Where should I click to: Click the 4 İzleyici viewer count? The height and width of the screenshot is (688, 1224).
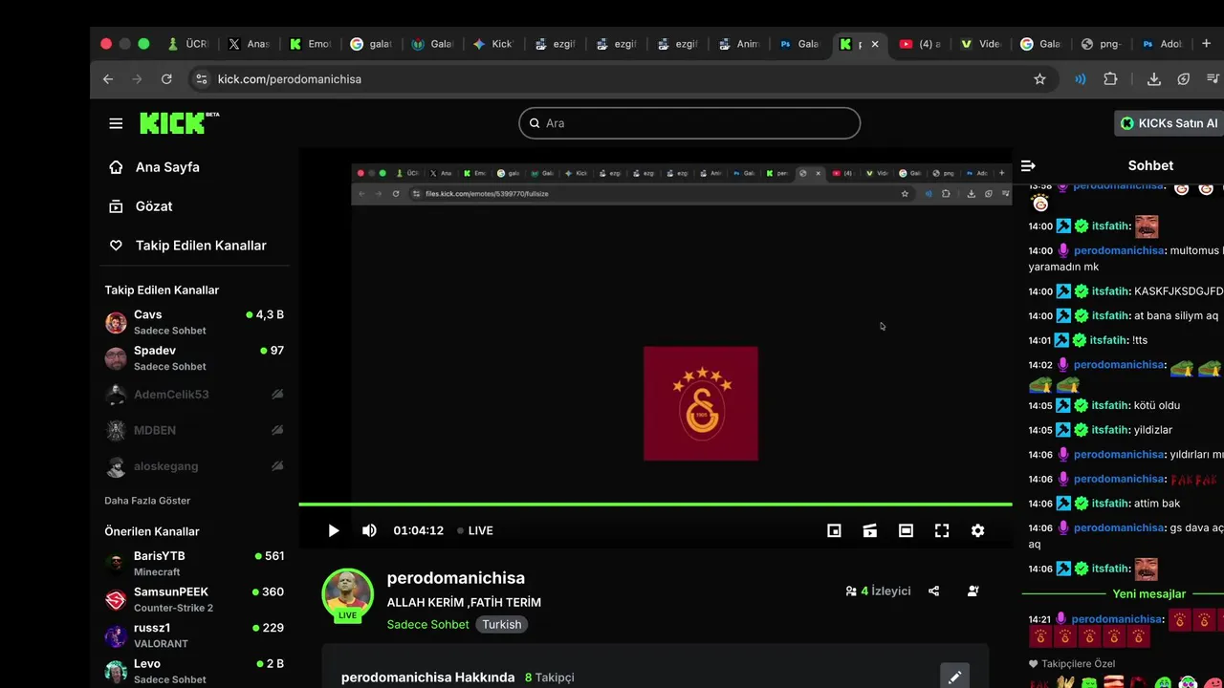tap(878, 591)
